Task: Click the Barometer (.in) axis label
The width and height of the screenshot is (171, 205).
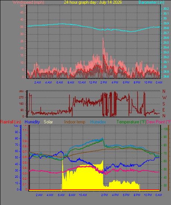Action: (151, 2)
